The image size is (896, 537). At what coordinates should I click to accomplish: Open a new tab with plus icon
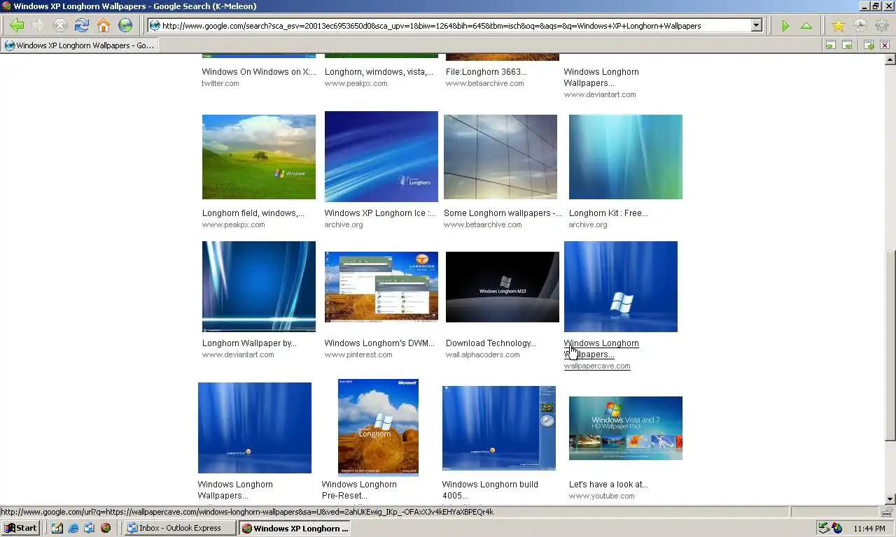(x=869, y=45)
